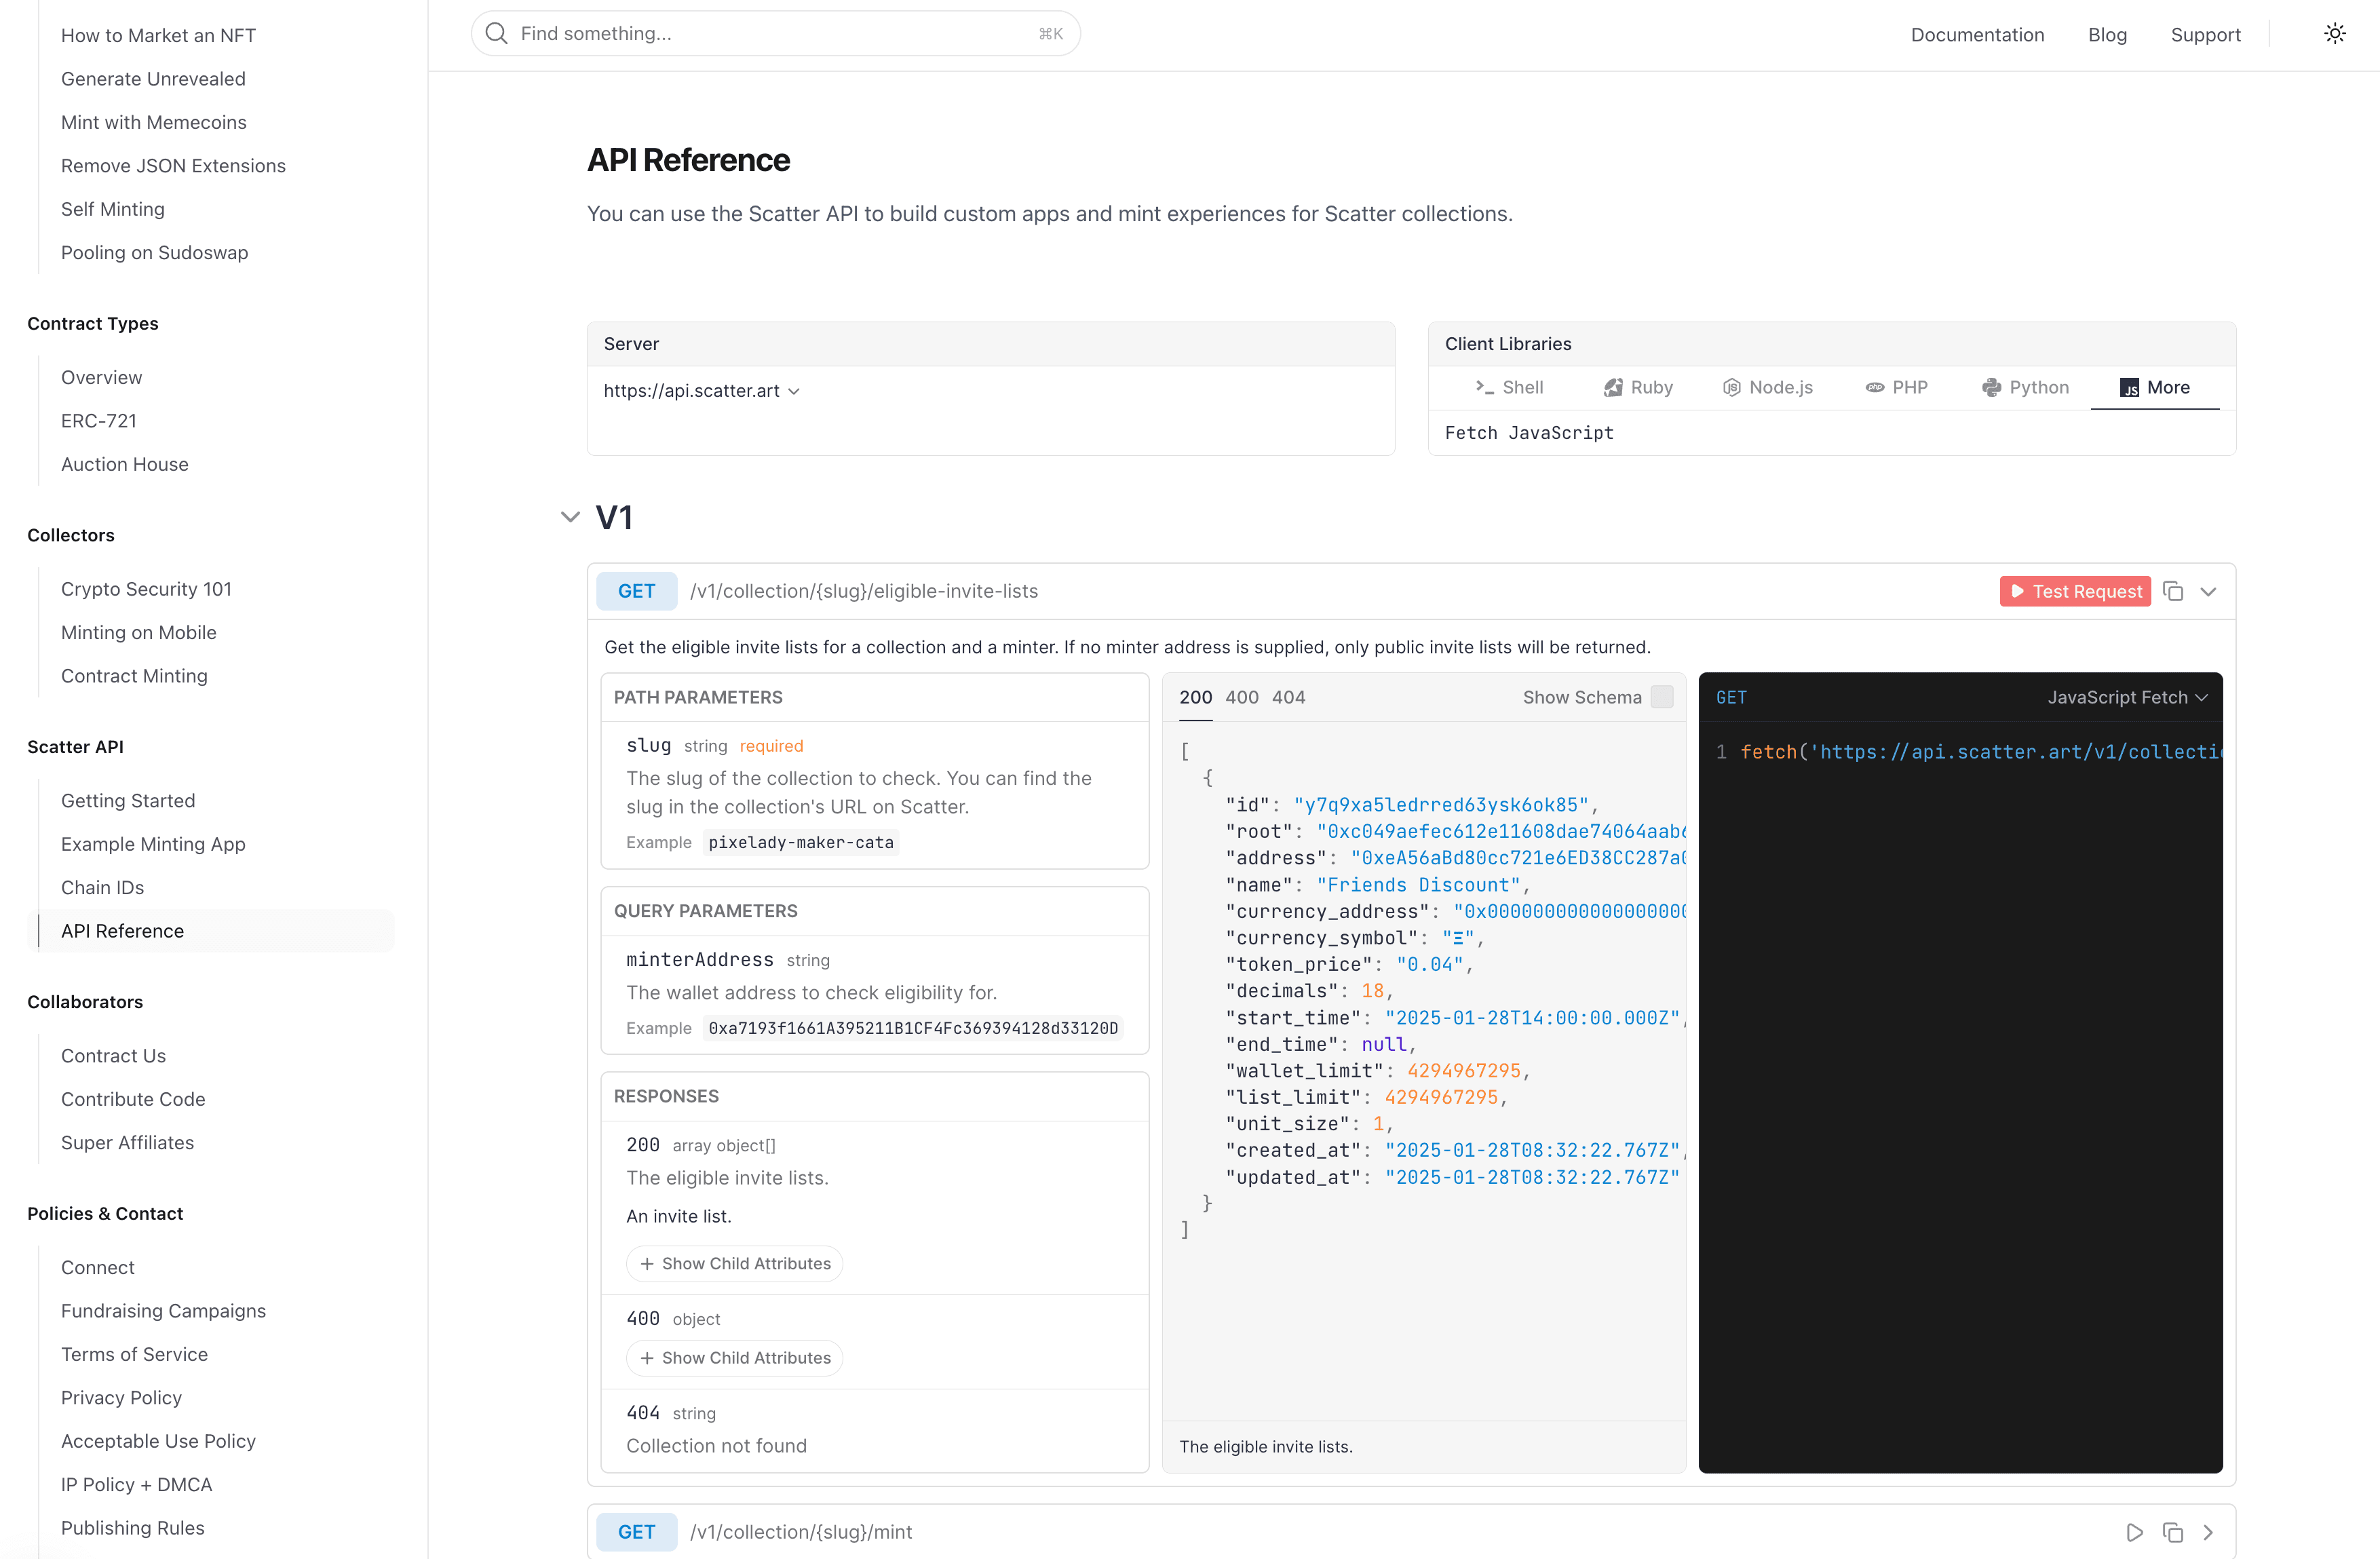Collapse the V1 section chevron
This screenshot has width=2380, height=1559.
570,517
